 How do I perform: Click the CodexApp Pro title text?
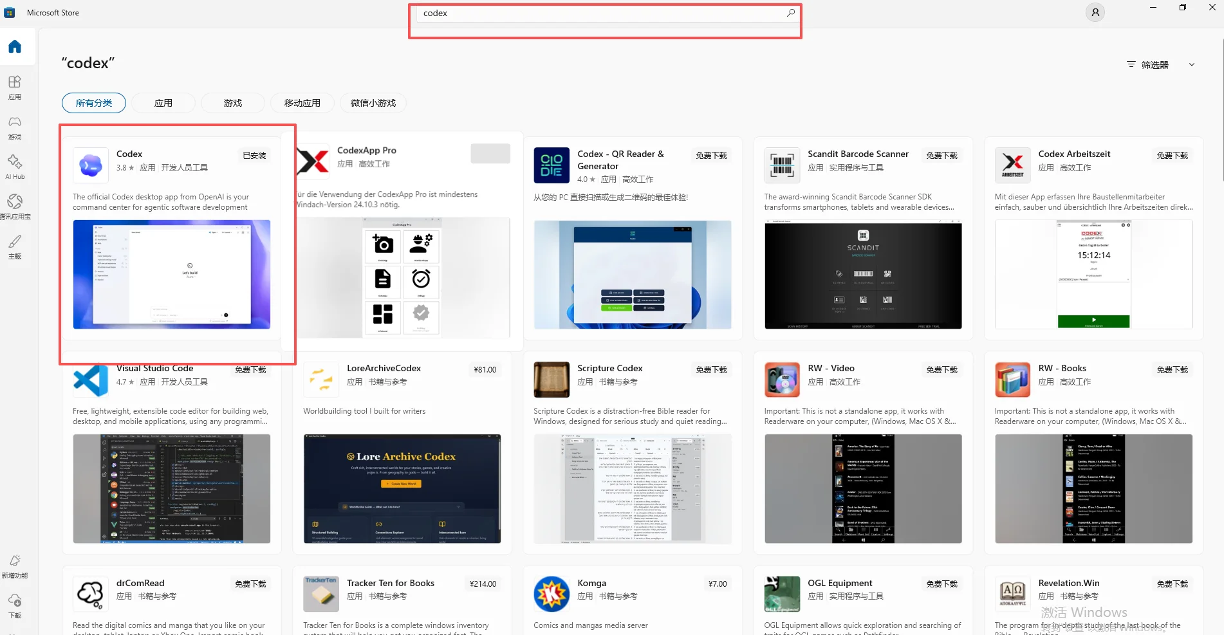(x=366, y=150)
